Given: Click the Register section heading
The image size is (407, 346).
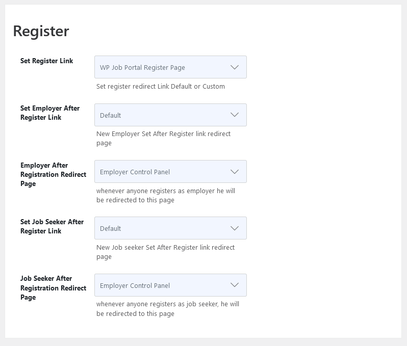Looking at the screenshot, I should (x=41, y=32).
